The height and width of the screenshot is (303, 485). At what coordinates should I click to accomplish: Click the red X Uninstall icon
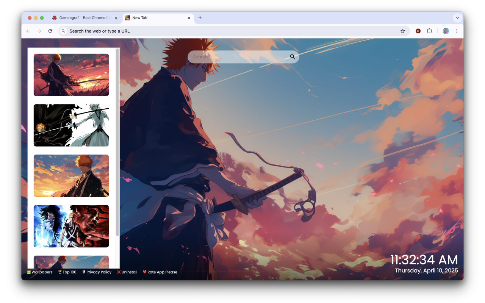(119, 272)
